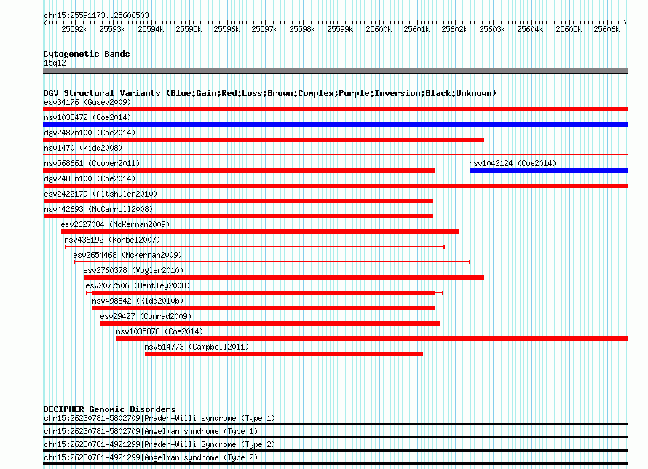648x469 pixels.
Task: Click esv29427 (Conrad2009) label
Action: point(146,316)
